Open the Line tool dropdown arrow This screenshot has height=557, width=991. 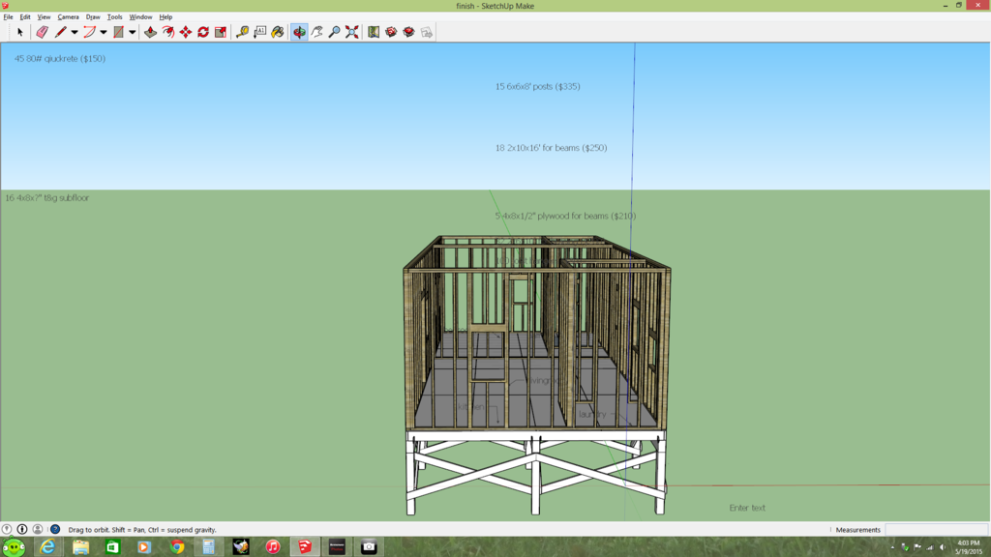click(74, 32)
